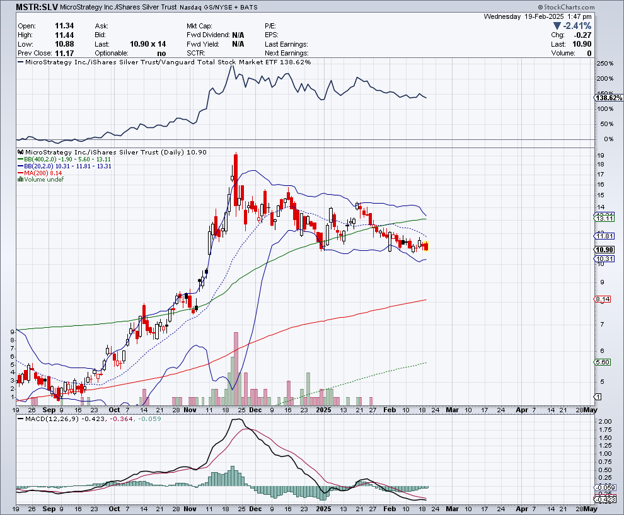This screenshot has height=515, width=624.
Task: Click the '10.90 x 14' last trade value
Action: (147, 44)
